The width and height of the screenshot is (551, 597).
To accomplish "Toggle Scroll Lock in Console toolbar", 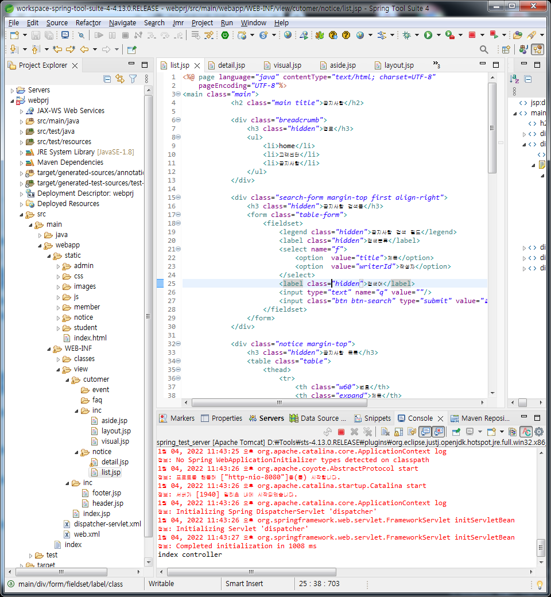I will pyautogui.click(x=399, y=431).
